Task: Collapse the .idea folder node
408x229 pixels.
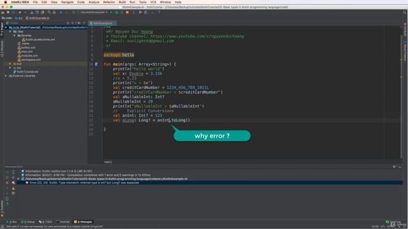Action: coord(10,31)
